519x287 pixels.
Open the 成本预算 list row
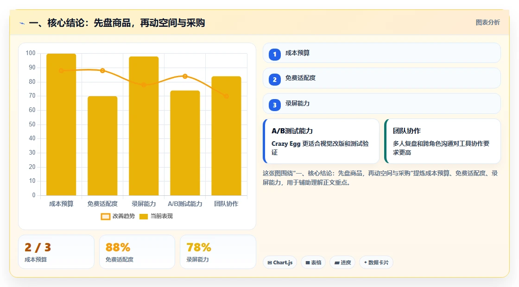382,53
